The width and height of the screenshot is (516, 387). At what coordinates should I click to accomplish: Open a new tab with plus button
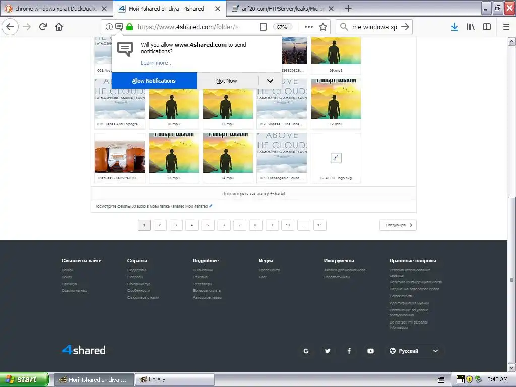point(348,8)
